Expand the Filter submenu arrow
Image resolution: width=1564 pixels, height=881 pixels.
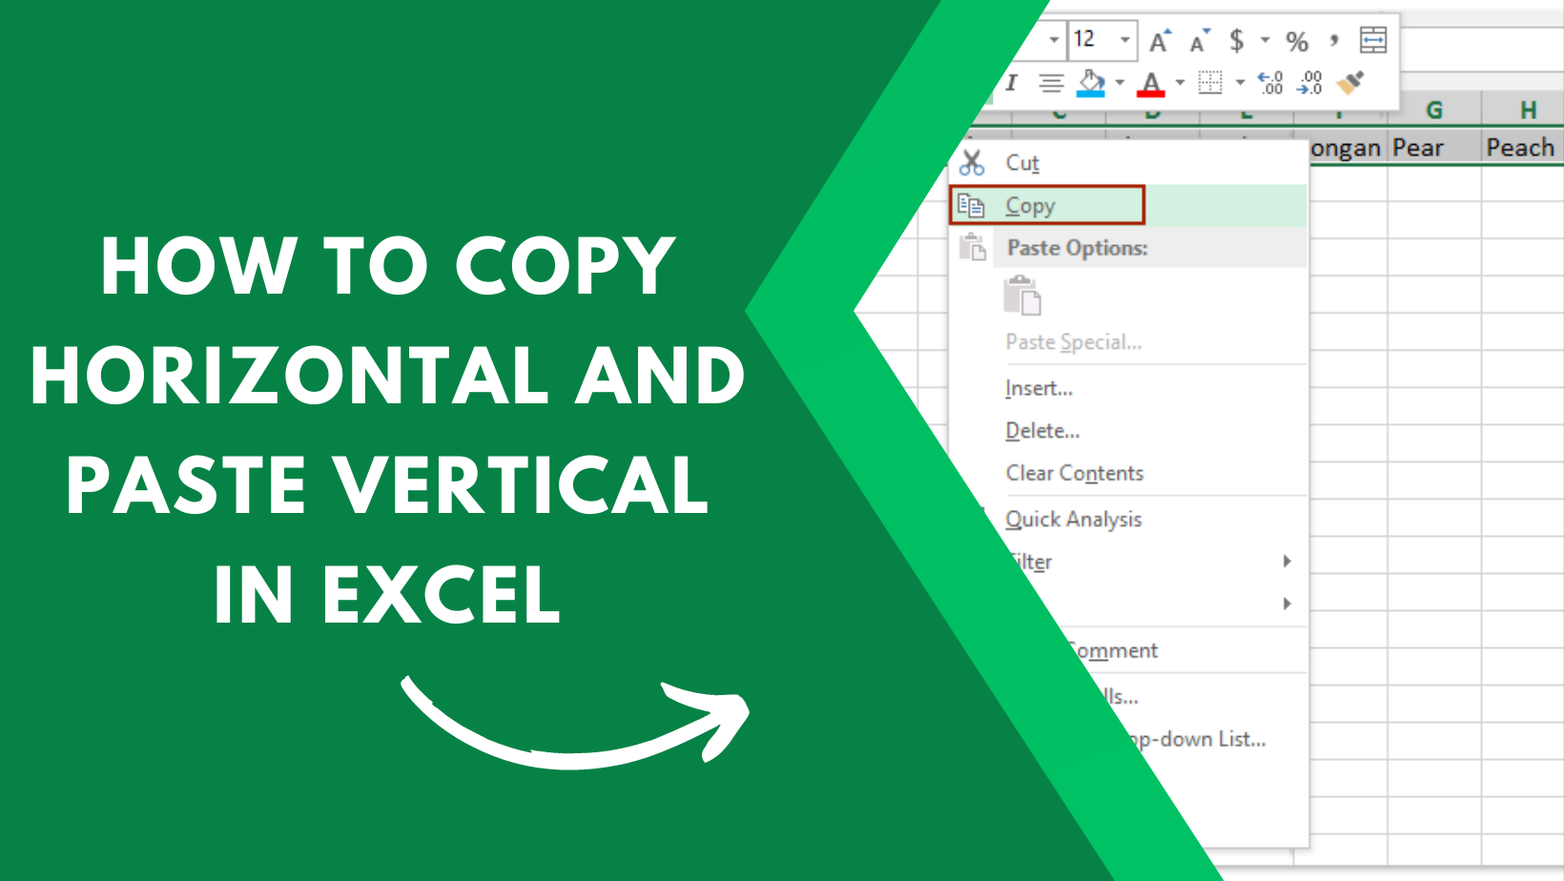tap(1286, 562)
